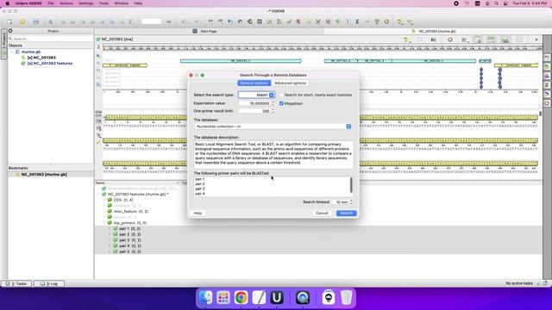Select the General options tab
Image resolution: width=552 pixels, height=310 pixels.
click(254, 84)
